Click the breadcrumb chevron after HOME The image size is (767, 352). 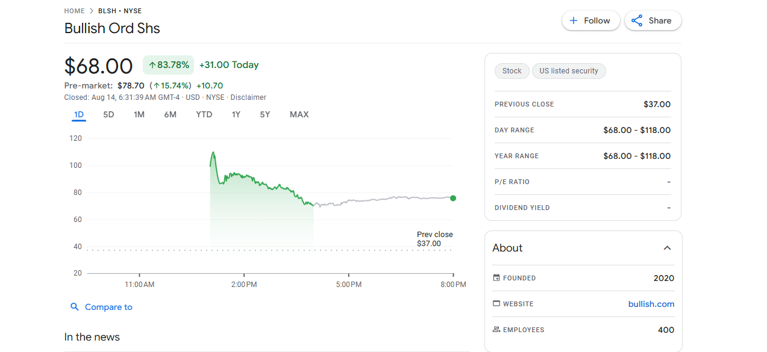tap(92, 11)
